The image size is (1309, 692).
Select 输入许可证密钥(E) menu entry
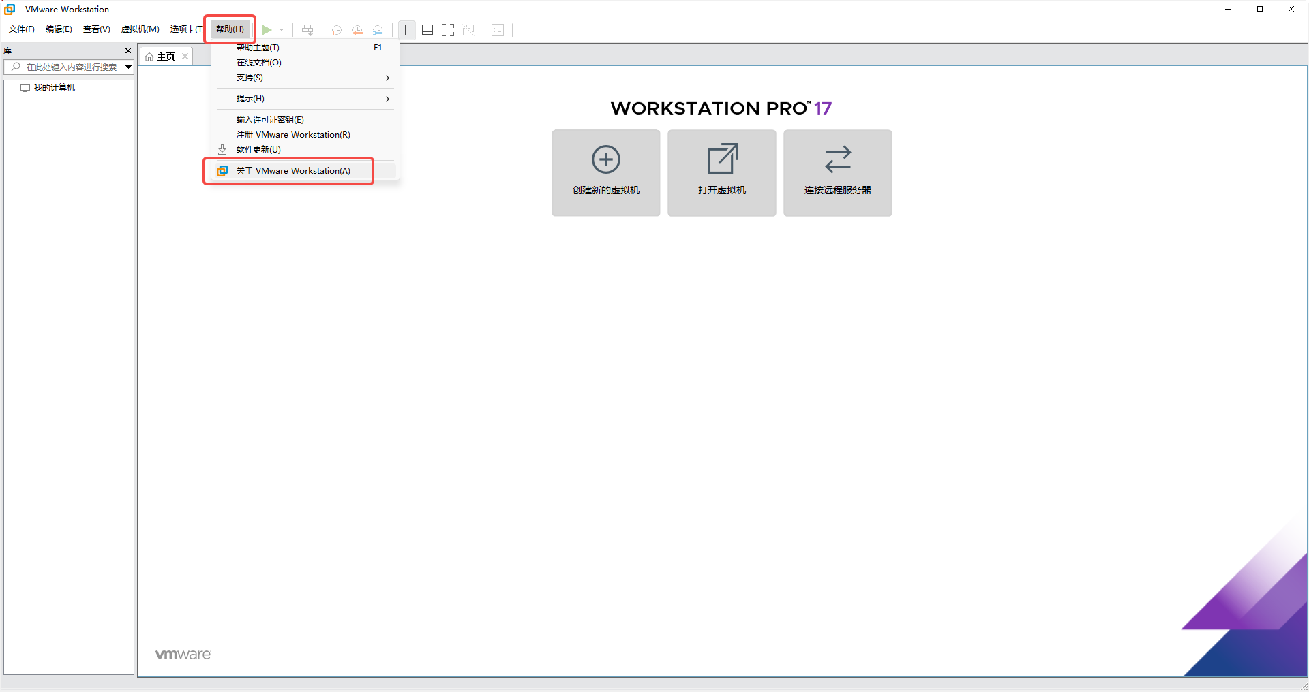point(305,120)
